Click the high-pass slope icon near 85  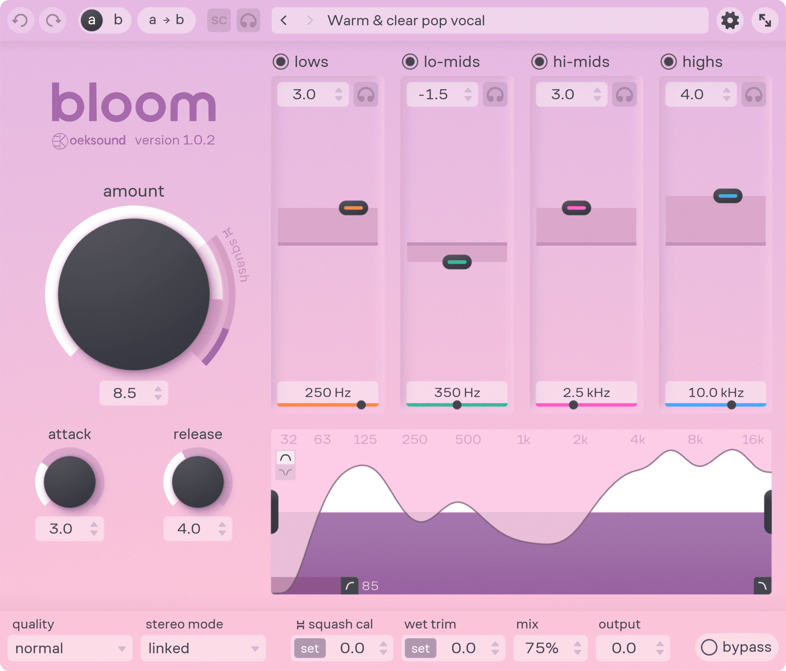point(351,586)
